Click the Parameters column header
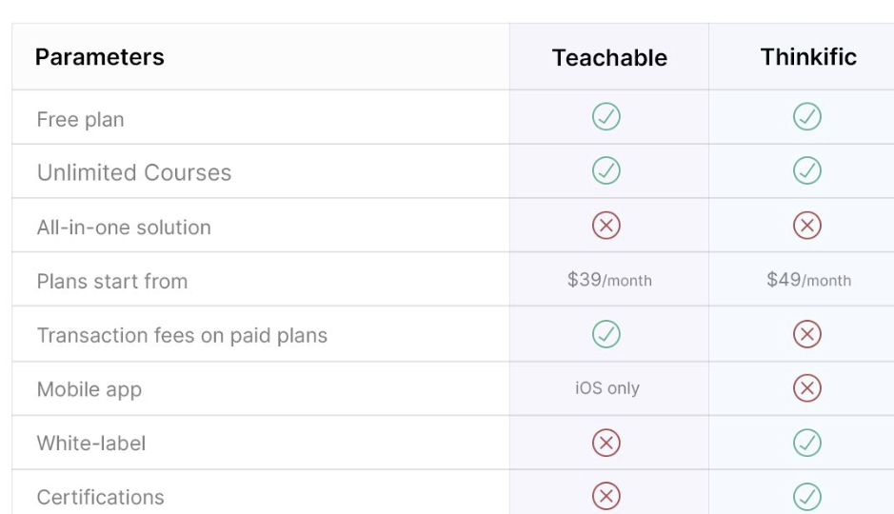 pos(100,57)
